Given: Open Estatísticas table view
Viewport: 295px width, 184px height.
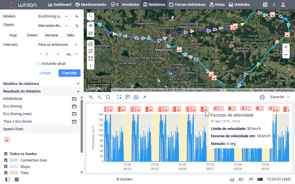Looking at the screenshot, I should 74,99.
